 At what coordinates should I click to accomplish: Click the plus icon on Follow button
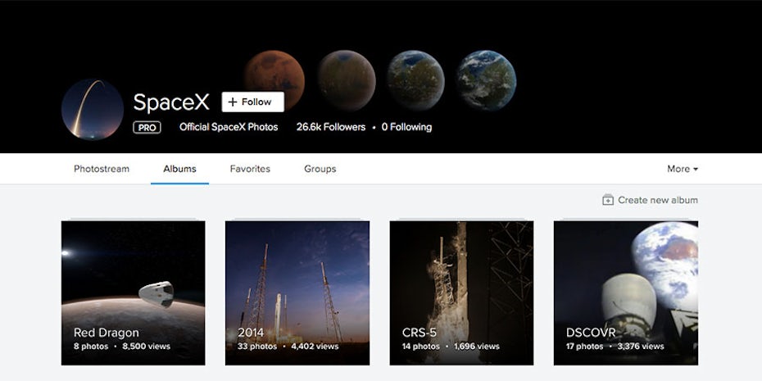(x=233, y=102)
